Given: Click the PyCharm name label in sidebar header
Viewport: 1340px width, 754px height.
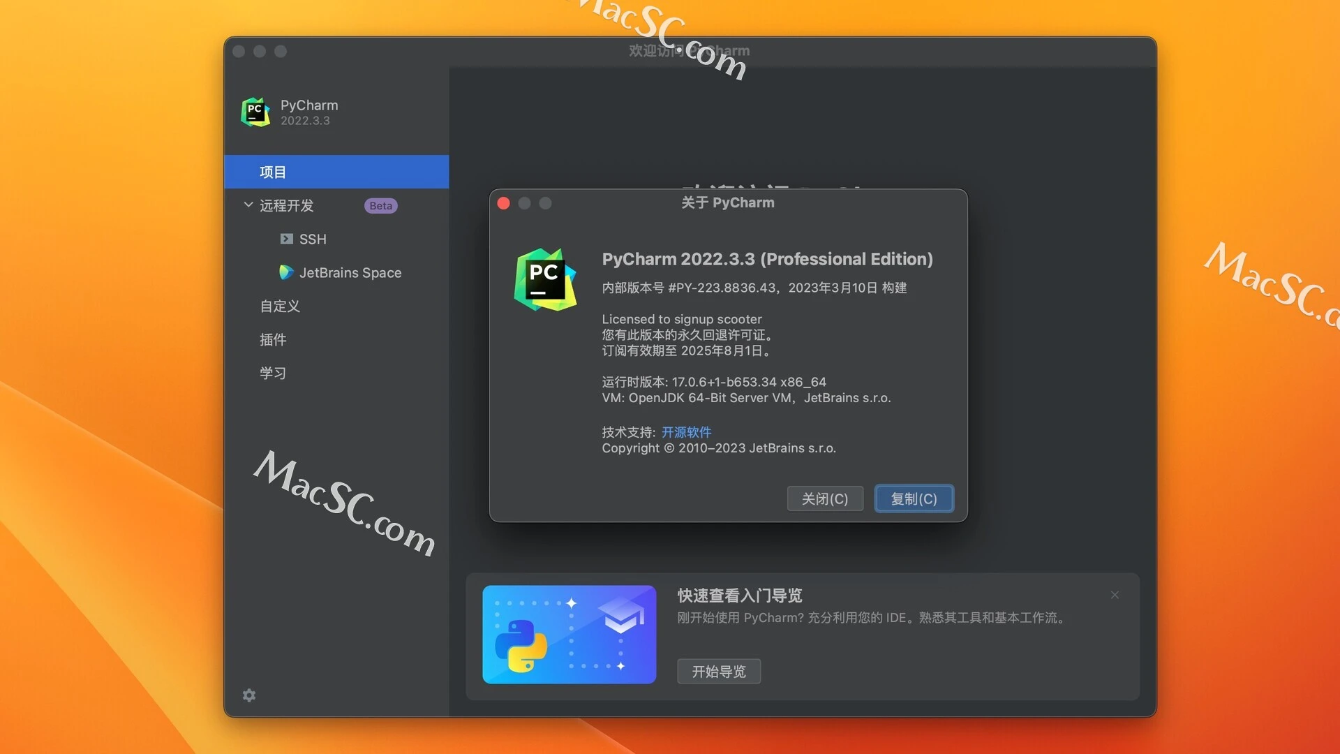Looking at the screenshot, I should [309, 105].
